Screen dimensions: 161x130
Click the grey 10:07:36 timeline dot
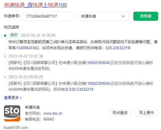point(5,56)
